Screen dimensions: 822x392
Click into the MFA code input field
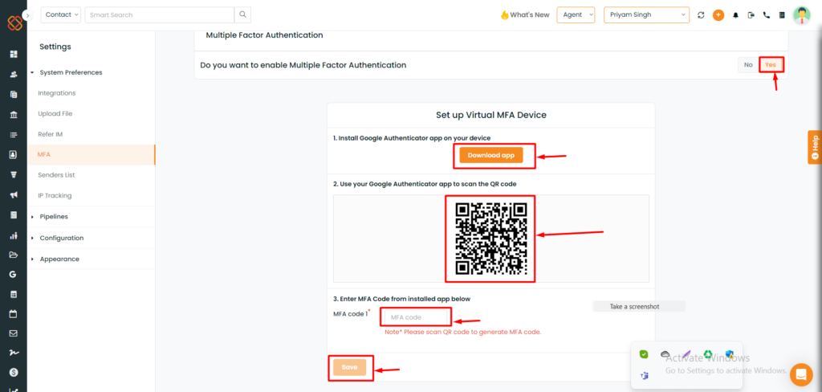tap(416, 317)
